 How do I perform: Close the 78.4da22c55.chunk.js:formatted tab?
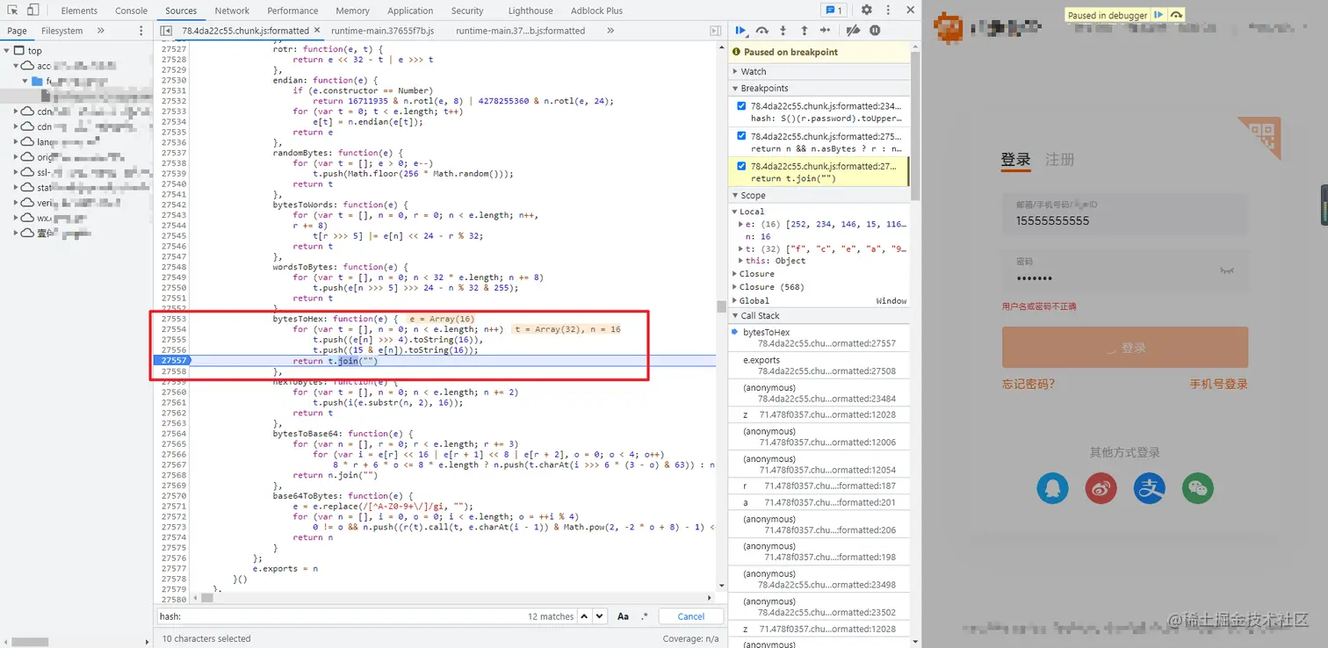(317, 31)
